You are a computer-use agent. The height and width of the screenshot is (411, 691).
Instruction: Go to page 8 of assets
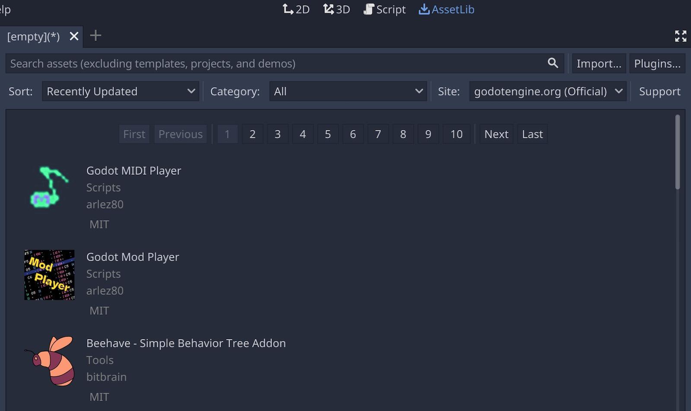coord(403,134)
